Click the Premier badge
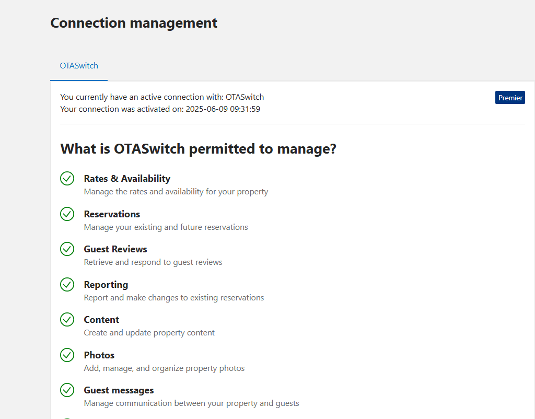 [510, 98]
